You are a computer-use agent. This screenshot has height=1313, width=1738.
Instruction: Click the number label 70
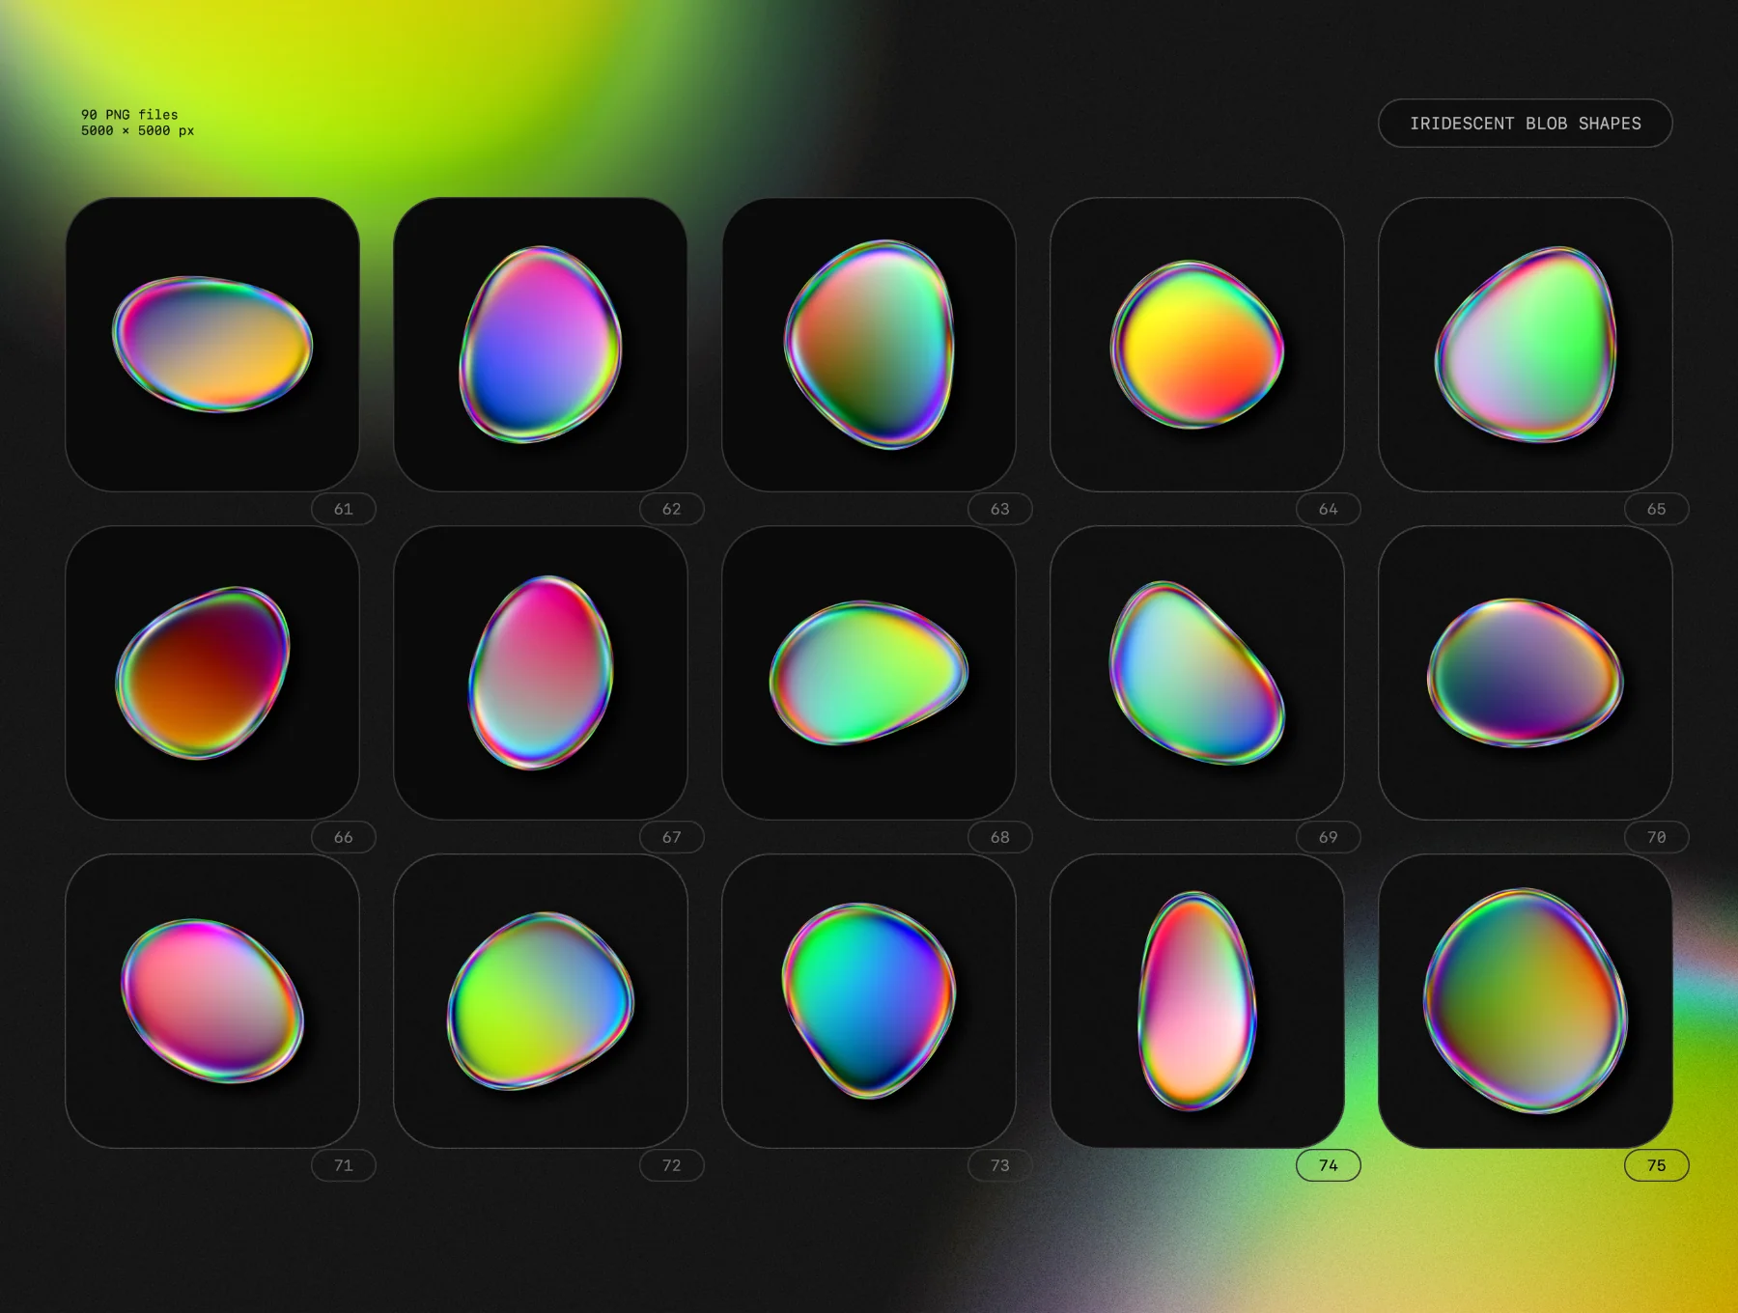pos(1657,837)
